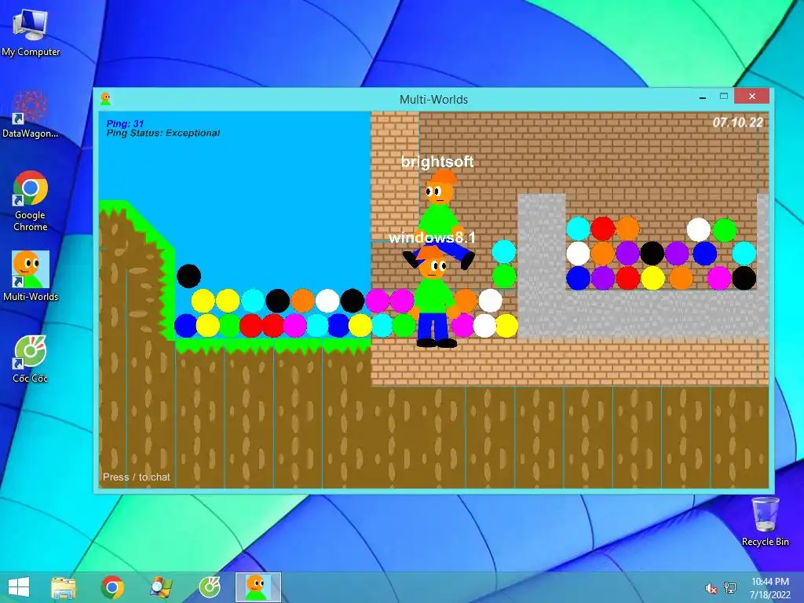
Task: Open the Cốc Cốc desktop shortcut
Action: (31, 359)
